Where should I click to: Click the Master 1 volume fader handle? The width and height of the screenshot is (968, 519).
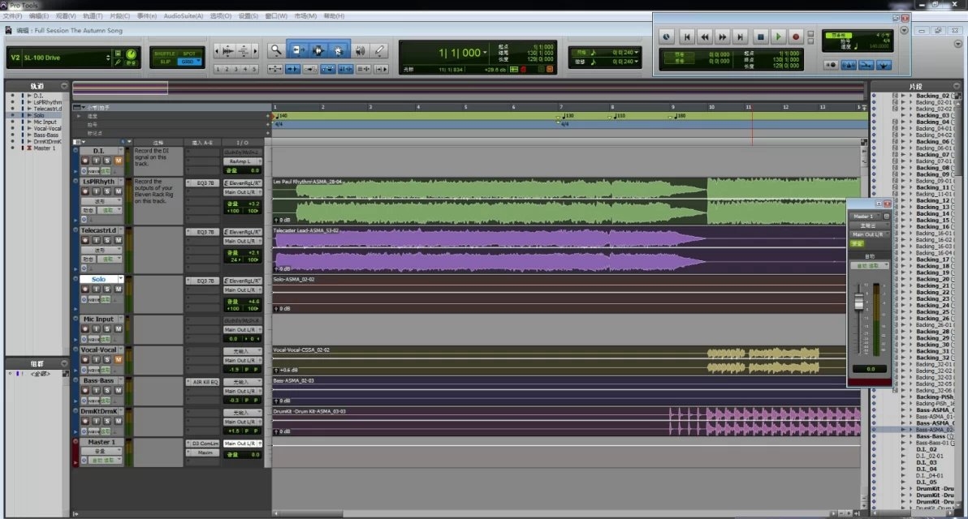858,303
